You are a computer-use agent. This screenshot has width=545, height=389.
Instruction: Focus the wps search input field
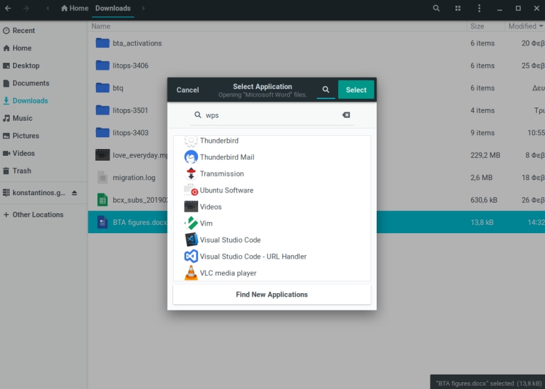(269, 115)
